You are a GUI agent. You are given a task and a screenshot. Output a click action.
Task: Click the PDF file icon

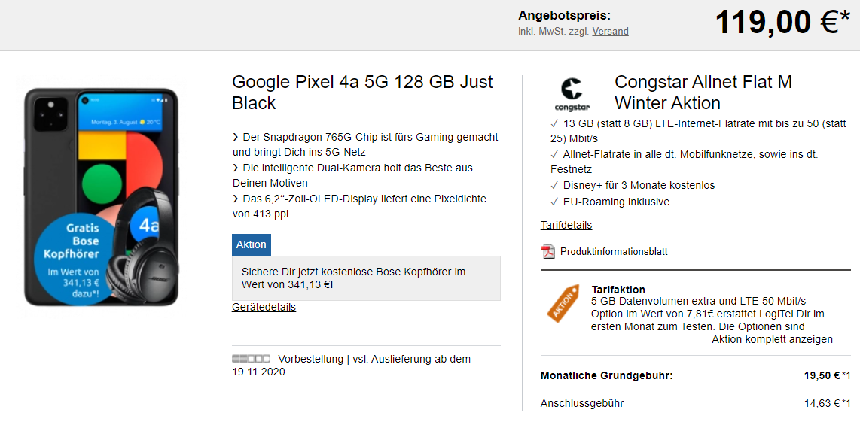[547, 251]
